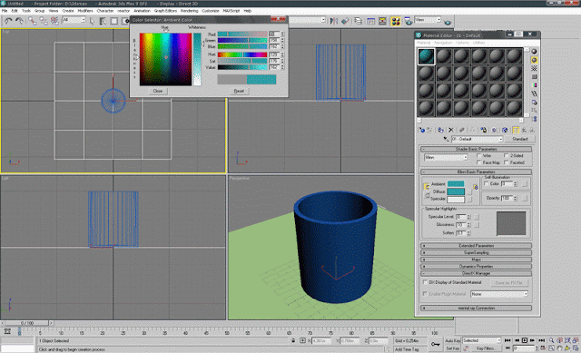Screen dimensions: 581x353
Task: Check DX Display of Standard Material
Action: pos(426,282)
